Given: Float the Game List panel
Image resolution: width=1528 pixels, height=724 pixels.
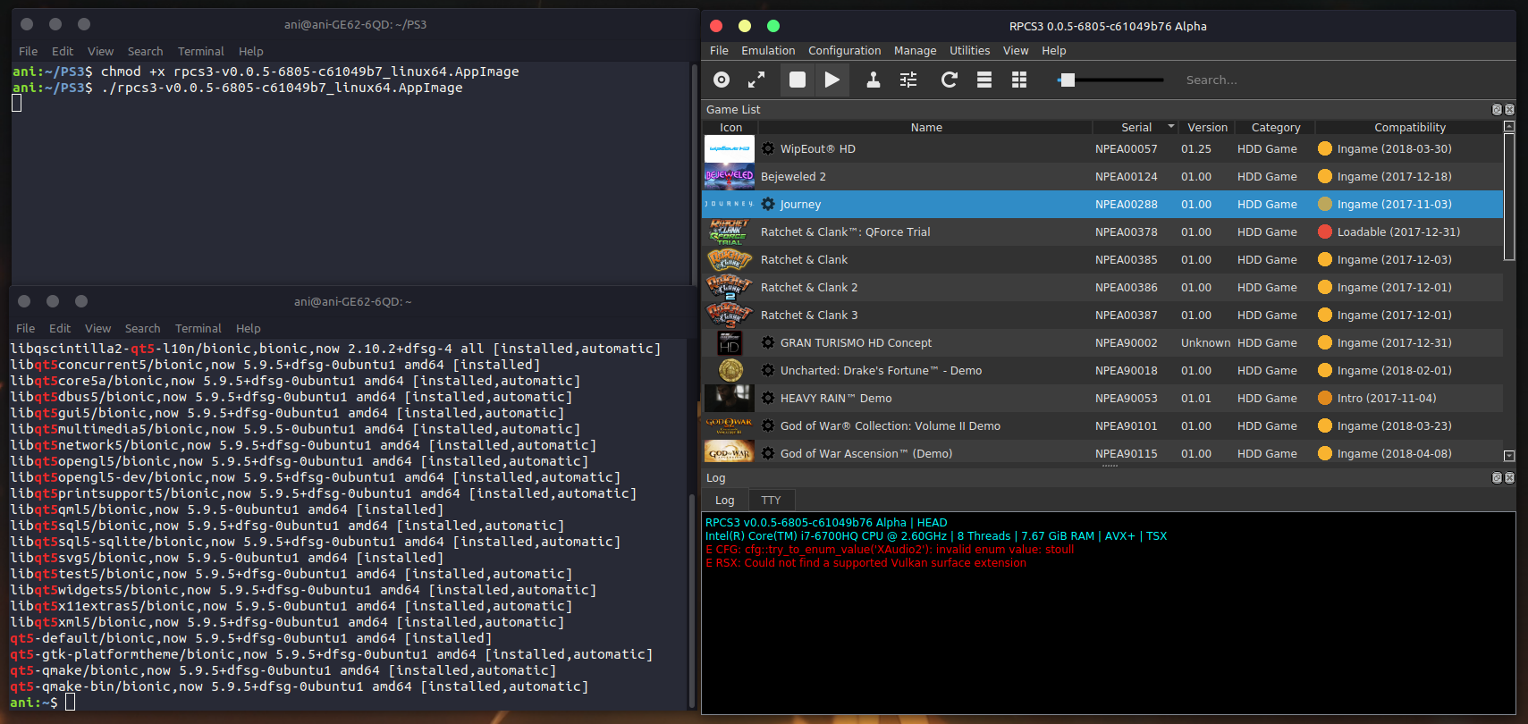Looking at the screenshot, I should [x=1497, y=109].
